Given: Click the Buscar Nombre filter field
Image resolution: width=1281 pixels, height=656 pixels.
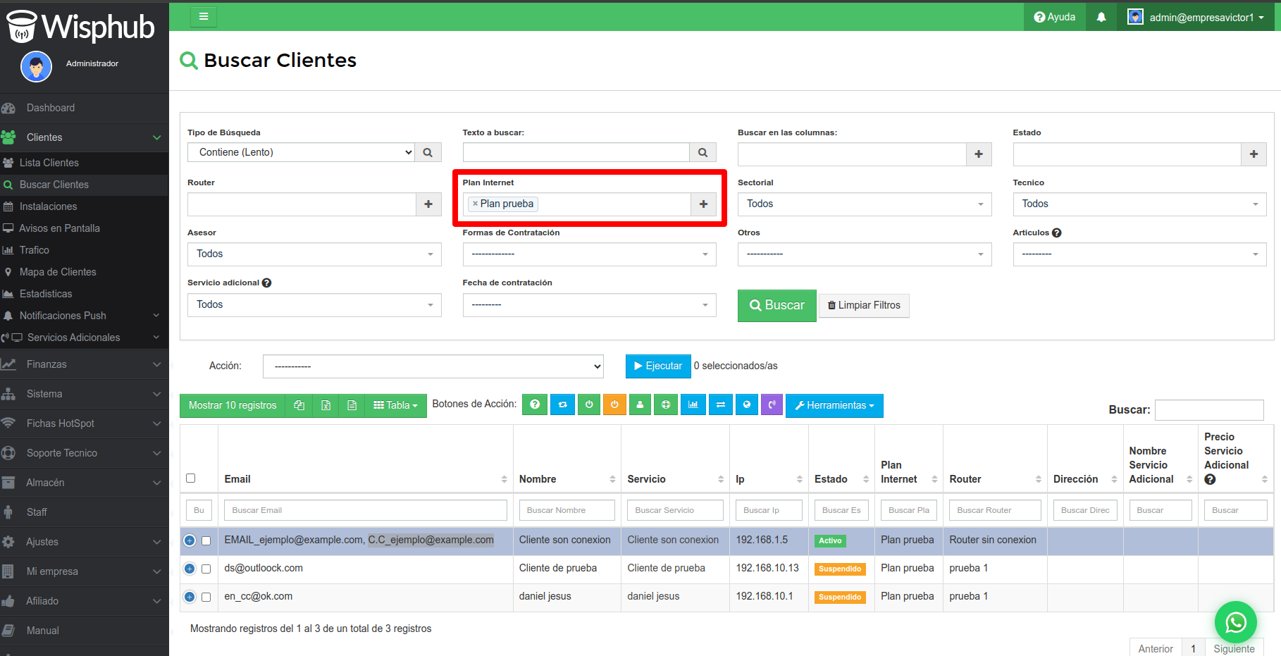Looking at the screenshot, I should (x=567, y=510).
